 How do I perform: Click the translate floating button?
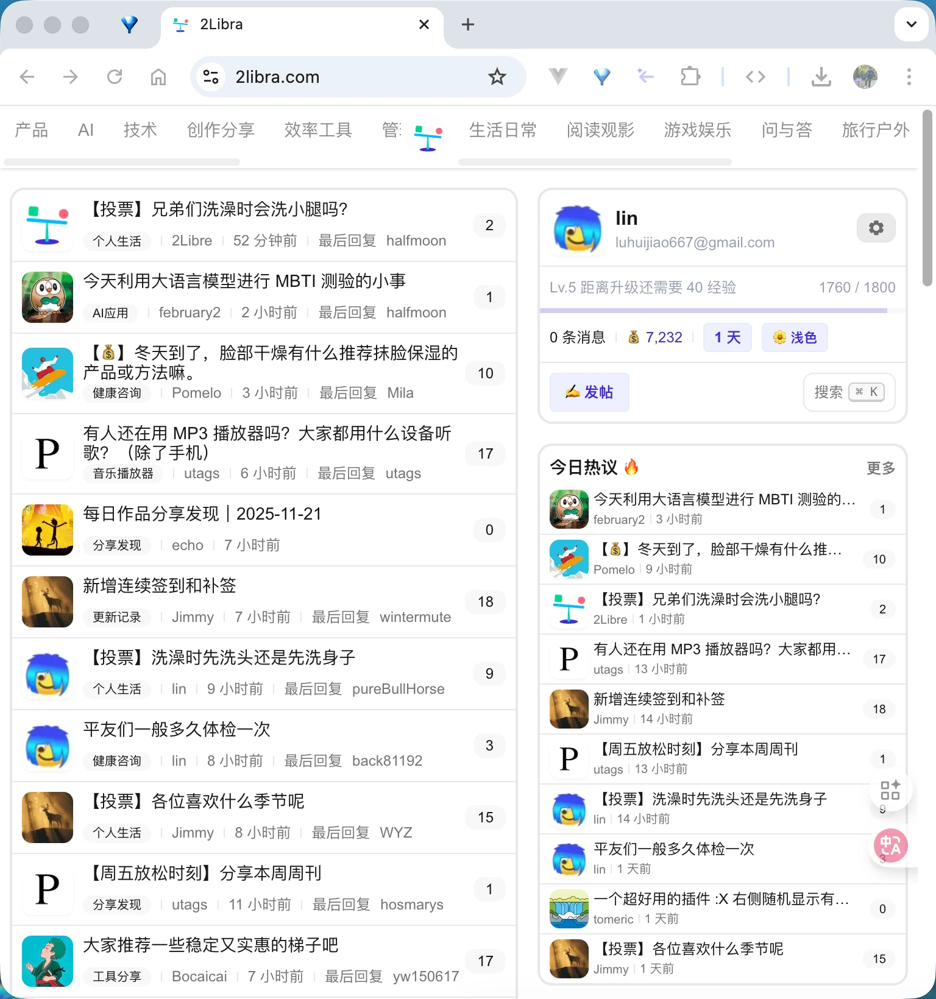(x=890, y=845)
